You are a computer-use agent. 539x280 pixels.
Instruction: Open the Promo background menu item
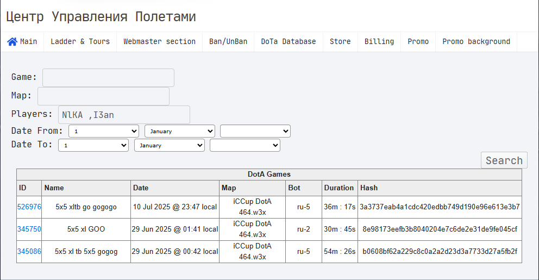476,42
